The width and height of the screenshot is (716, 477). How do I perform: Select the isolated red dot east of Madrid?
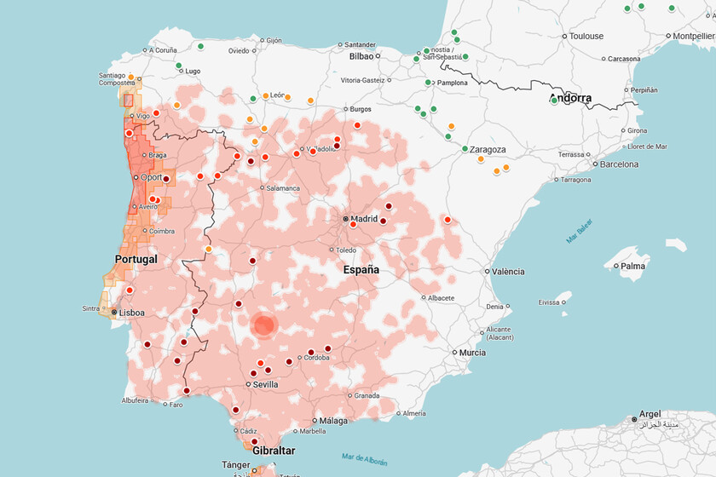pos(447,220)
